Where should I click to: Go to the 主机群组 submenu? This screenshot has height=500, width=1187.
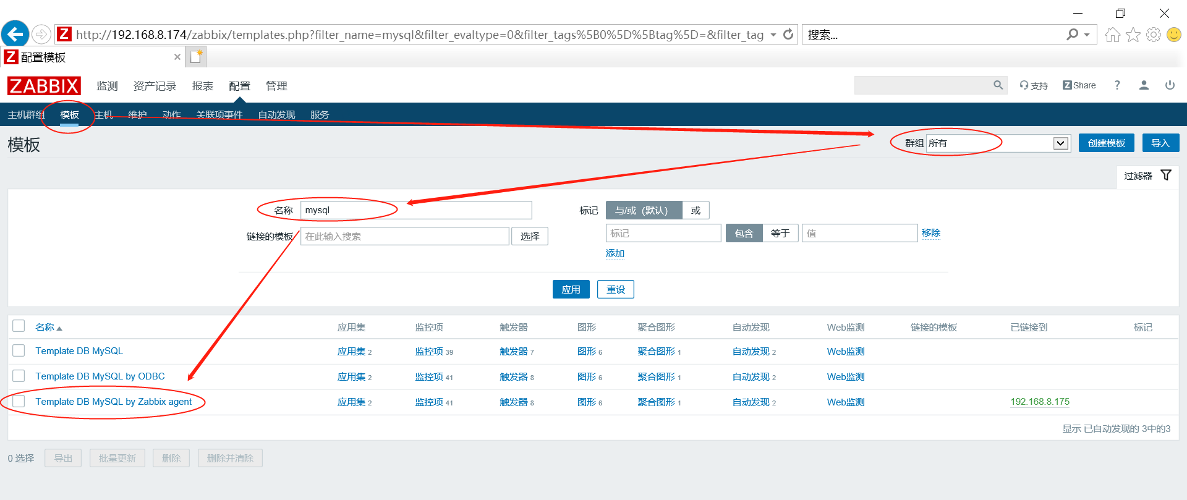click(x=26, y=115)
